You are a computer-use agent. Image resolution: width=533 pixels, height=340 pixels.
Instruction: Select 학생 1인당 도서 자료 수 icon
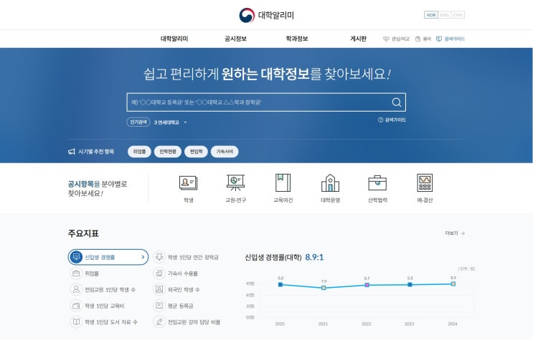click(76, 321)
